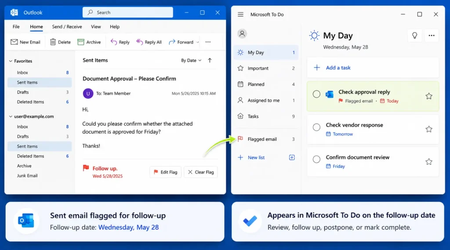Collapse the Favorites folder group
This screenshot has height=250, width=450.
click(11, 61)
